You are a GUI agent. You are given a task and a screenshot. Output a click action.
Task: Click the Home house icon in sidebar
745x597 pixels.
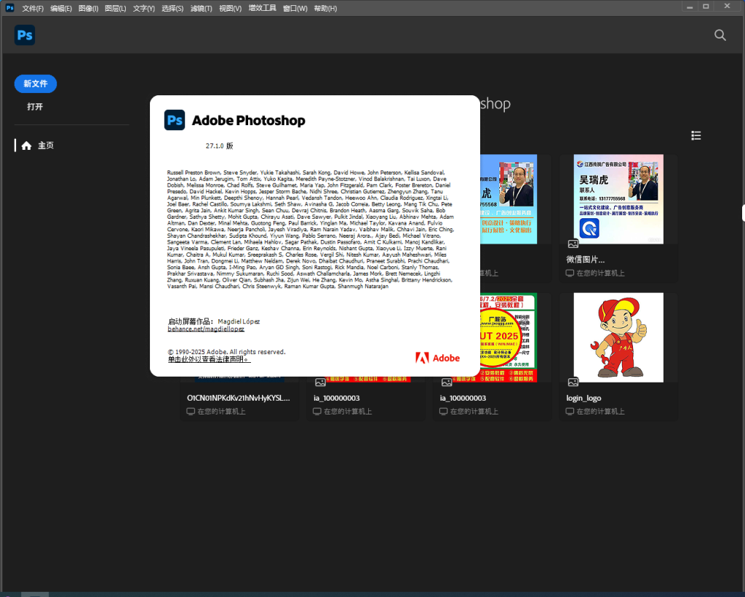coord(26,145)
